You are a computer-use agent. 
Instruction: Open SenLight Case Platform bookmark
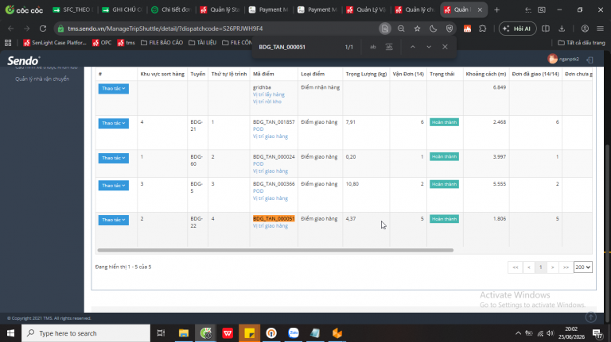[55, 43]
